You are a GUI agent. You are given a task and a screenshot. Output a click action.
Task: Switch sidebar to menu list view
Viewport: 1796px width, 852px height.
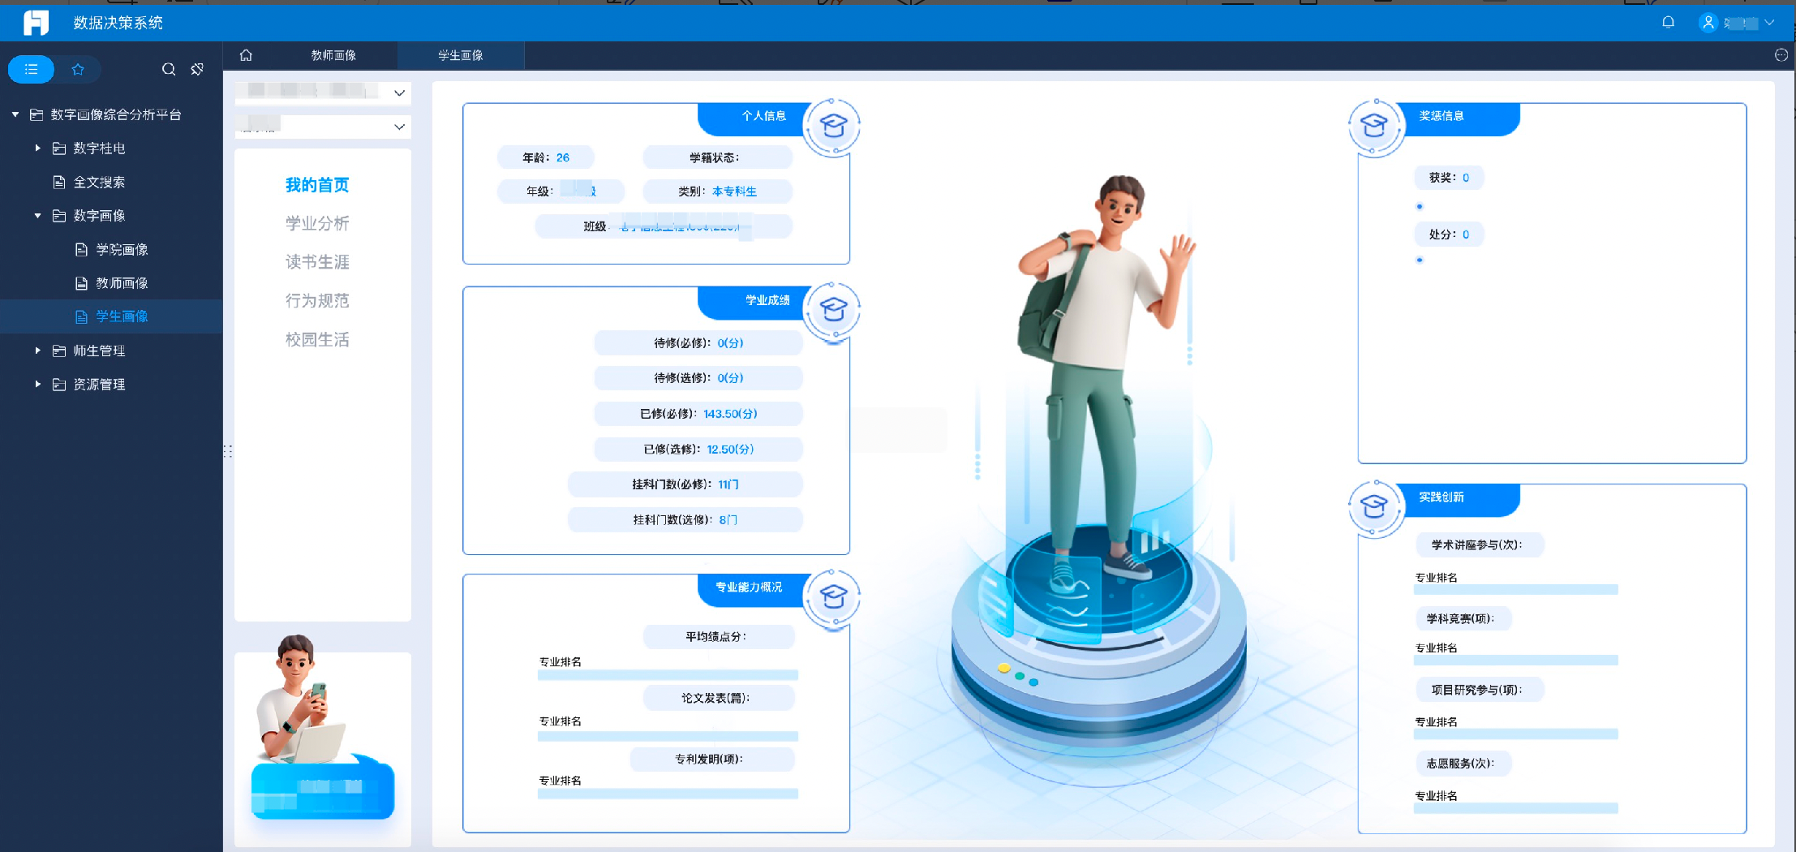click(x=32, y=70)
